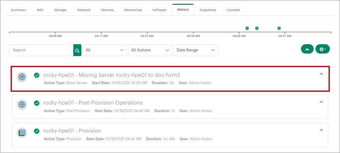Click the green collapse-all chevron button

click(307, 49)
